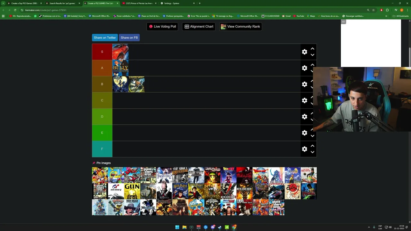The image size is (411, 231).
Task: Move F tier row down with arrow
Action: [x=312, y=152]
